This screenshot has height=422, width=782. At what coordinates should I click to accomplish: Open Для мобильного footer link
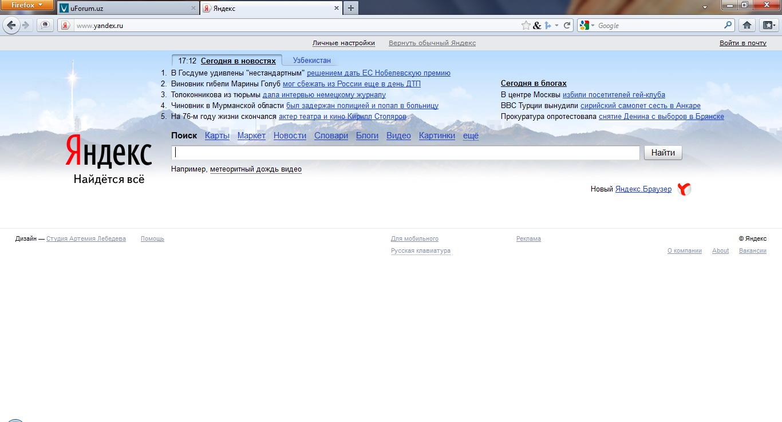[x=414, y=239]
